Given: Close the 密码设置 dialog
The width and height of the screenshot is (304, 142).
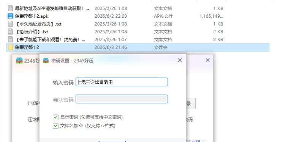Looking at the screenshot, I should tap(180, 60).
